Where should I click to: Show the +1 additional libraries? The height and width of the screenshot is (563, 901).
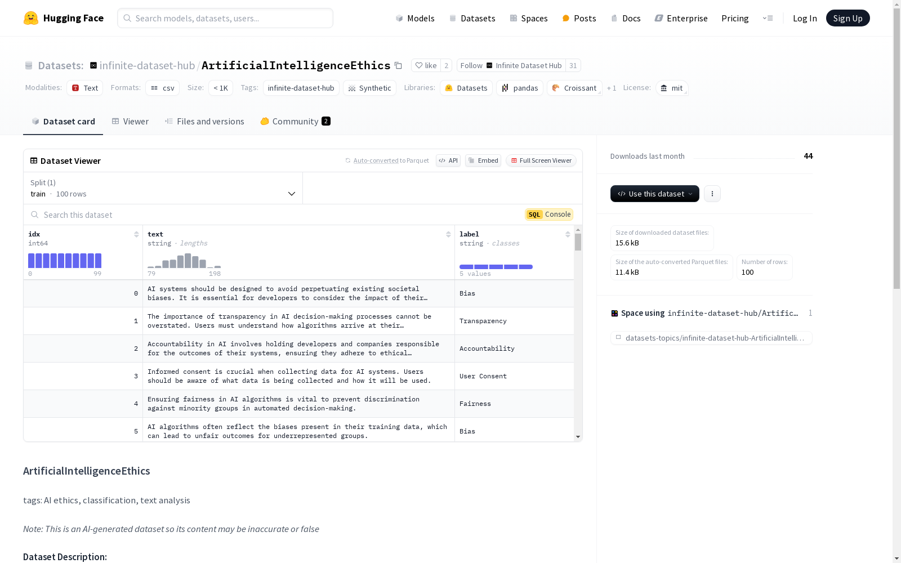(612, 88)
